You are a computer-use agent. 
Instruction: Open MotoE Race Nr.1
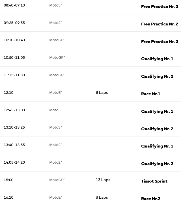(151, 94)
